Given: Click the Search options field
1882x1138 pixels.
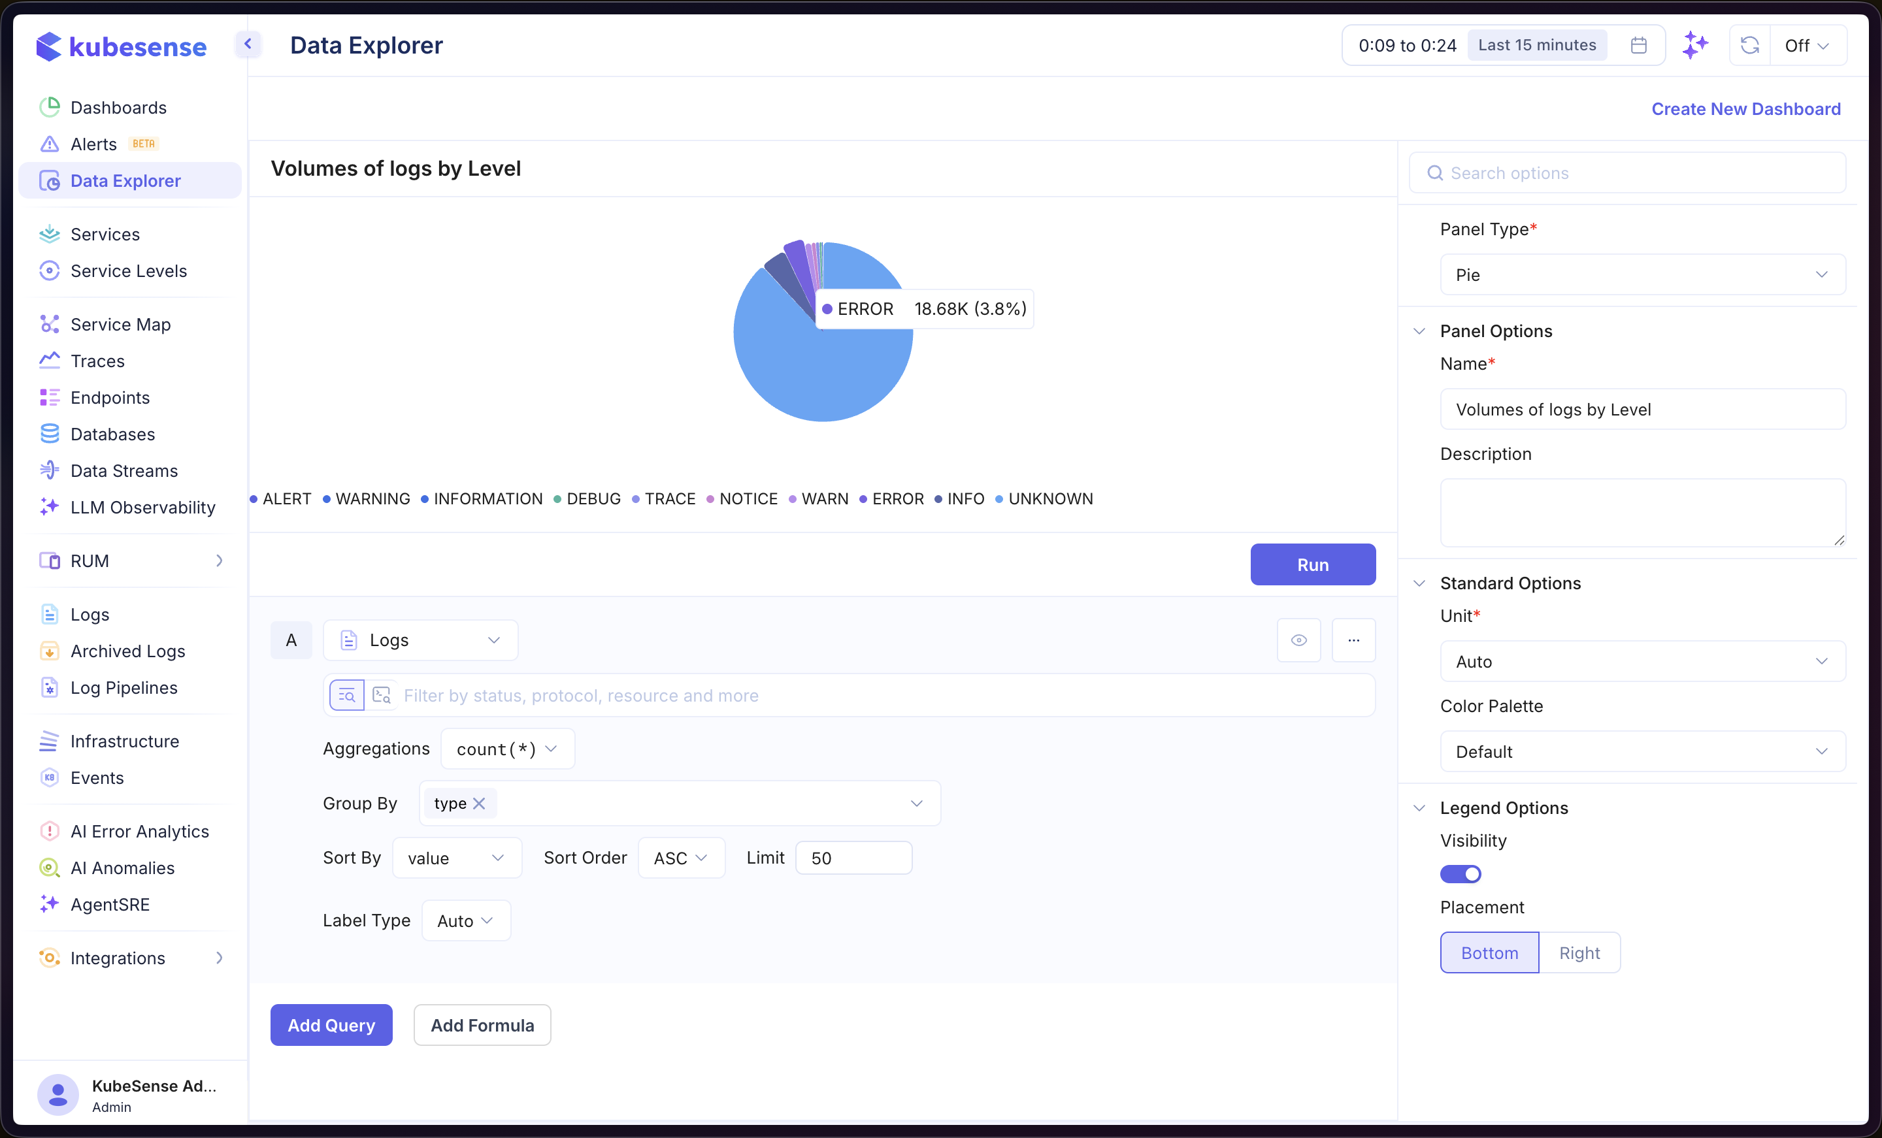Looking at the screenshot, I should click(x=1628, y=173).
